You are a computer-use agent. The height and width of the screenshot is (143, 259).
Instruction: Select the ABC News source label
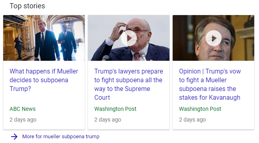tap(22, 109)
